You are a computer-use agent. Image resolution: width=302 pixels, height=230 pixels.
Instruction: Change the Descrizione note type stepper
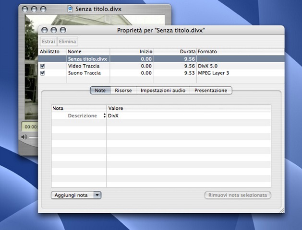[105, 115]
